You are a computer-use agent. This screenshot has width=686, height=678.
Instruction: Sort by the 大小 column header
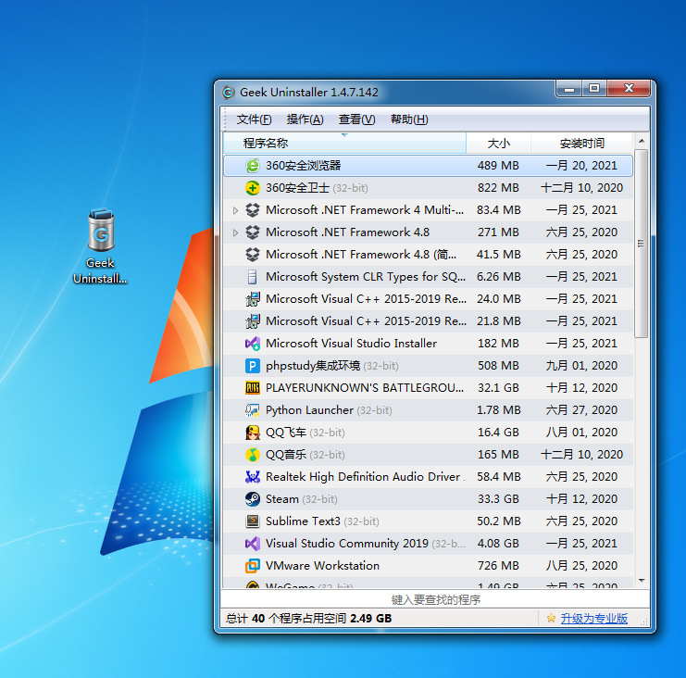(499, 144)
